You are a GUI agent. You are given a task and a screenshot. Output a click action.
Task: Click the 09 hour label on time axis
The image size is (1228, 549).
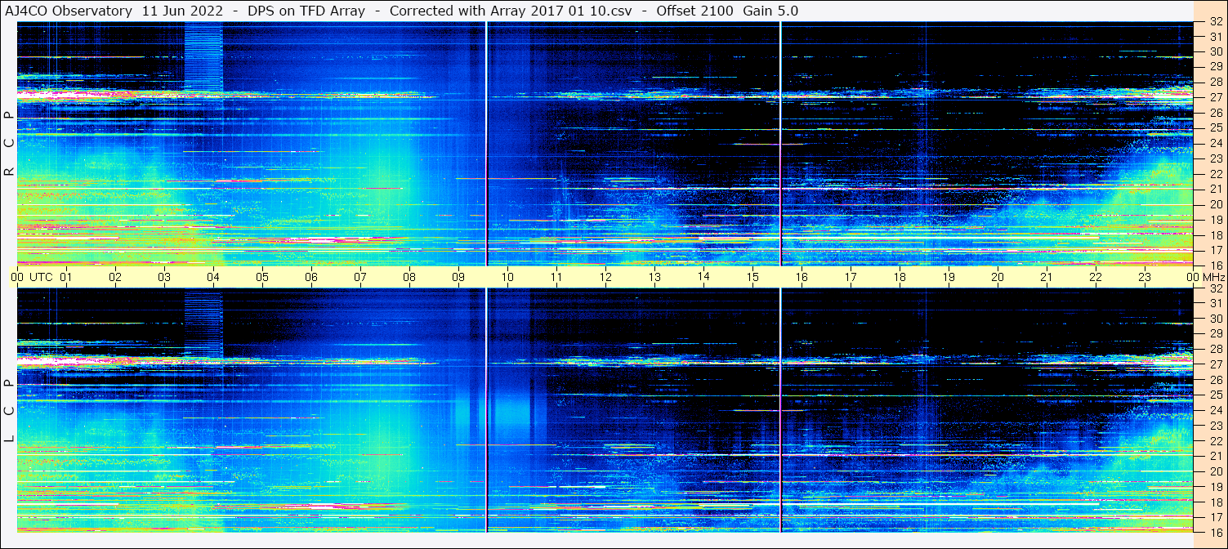click(x=458, y=277)
